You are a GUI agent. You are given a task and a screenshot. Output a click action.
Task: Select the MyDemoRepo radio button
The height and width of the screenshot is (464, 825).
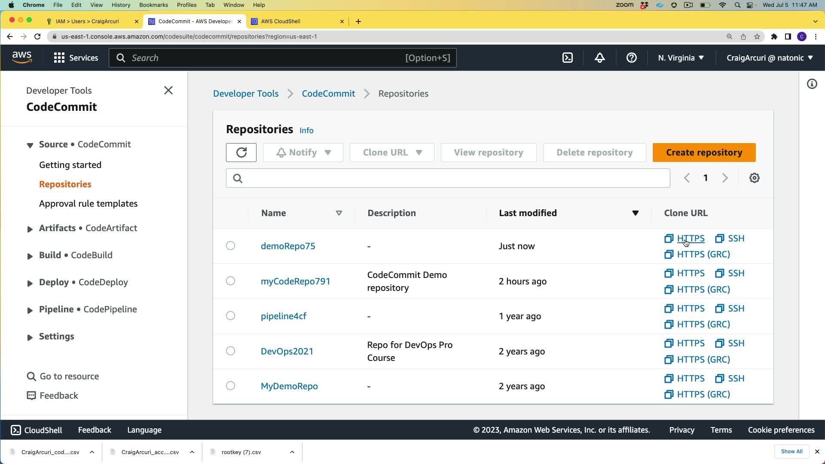click(231, 386)
